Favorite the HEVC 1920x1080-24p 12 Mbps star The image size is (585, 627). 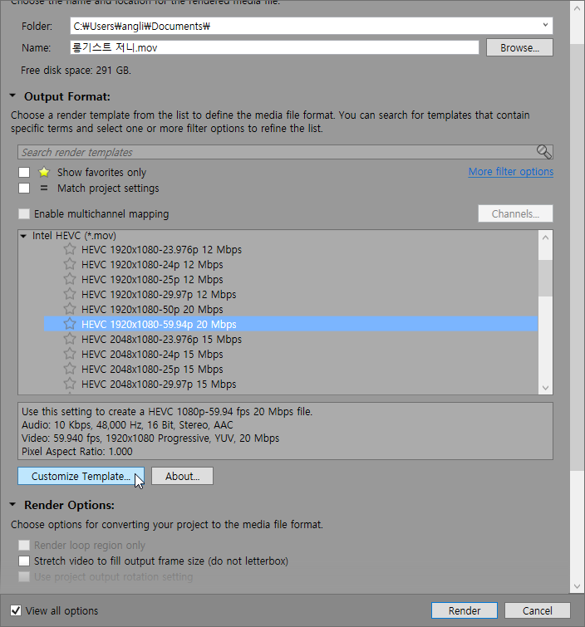tap(70, 264)
